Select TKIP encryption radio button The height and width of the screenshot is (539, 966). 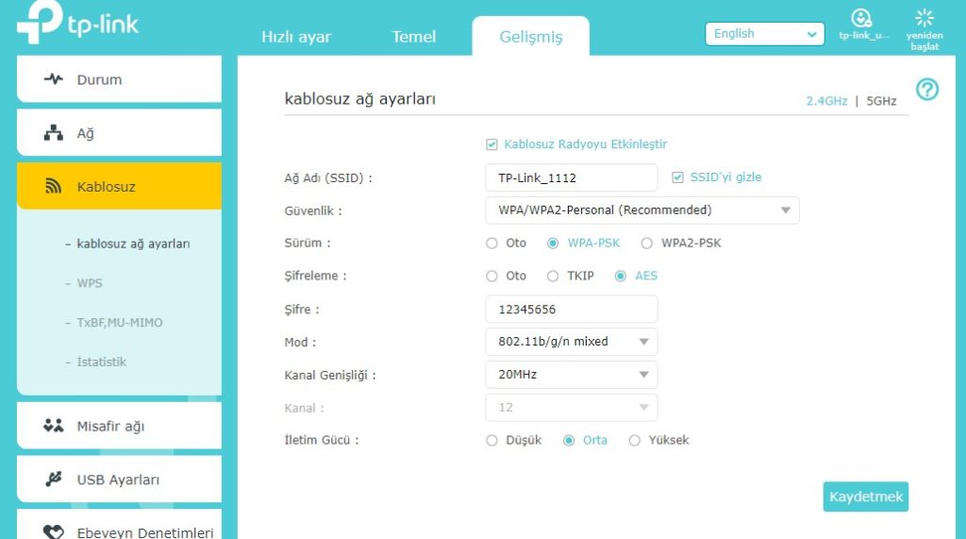point(553,277)
